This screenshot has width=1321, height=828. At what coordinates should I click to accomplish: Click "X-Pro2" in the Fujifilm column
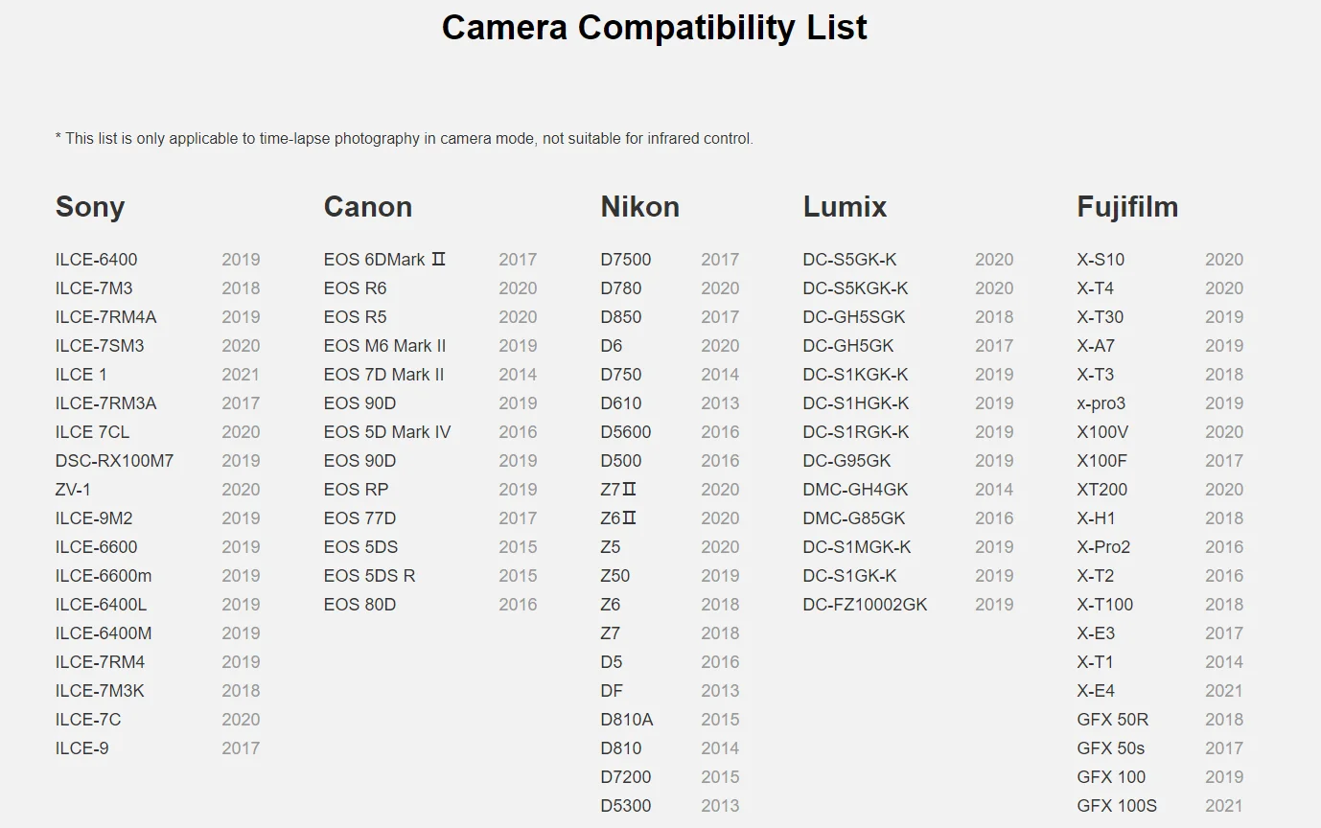coord(1104,547)
